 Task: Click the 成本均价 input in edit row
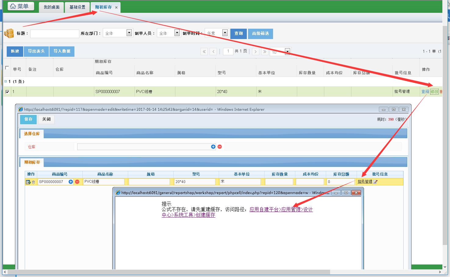310,182
